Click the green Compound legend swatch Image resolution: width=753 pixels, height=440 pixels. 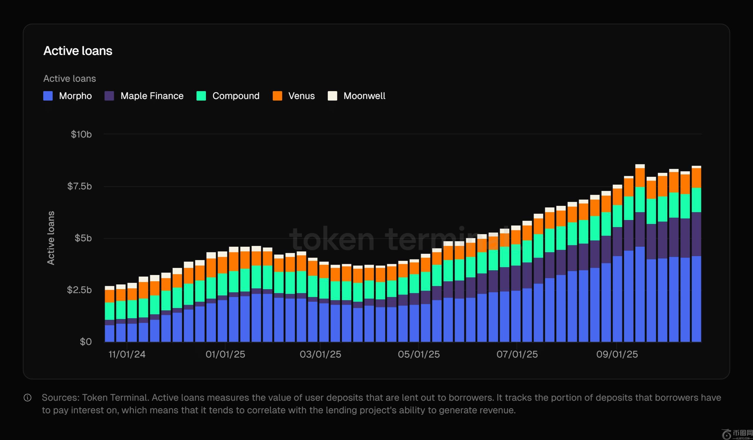201,96
